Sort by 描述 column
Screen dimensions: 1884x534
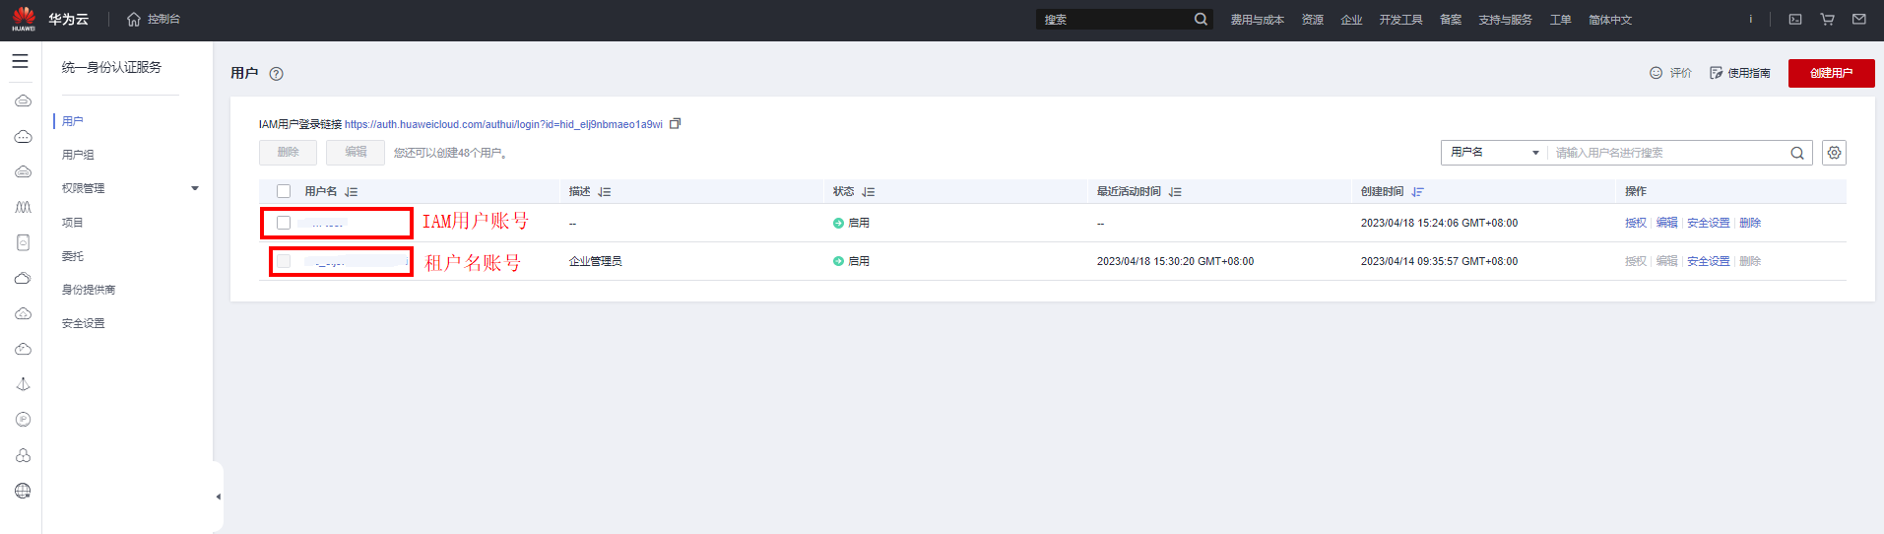(x=604, y=192)
